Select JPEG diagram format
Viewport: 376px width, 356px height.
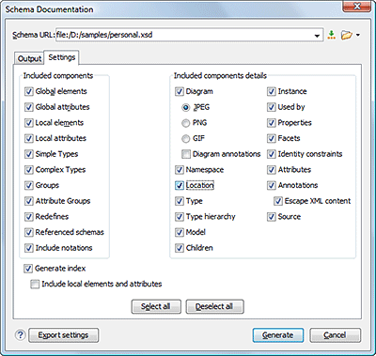pyautogui.click(x=186, y=107)
